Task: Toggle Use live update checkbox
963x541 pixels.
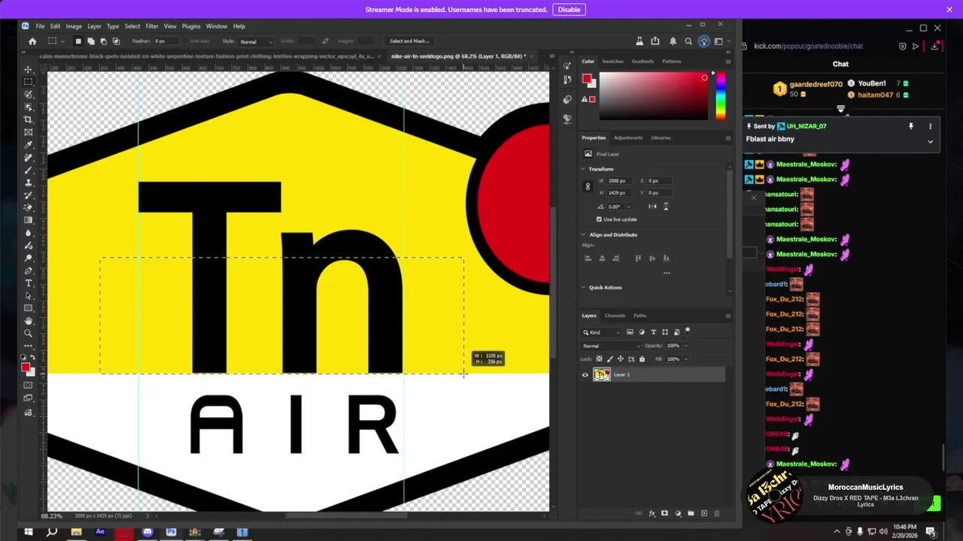Action: pos(599,219)
